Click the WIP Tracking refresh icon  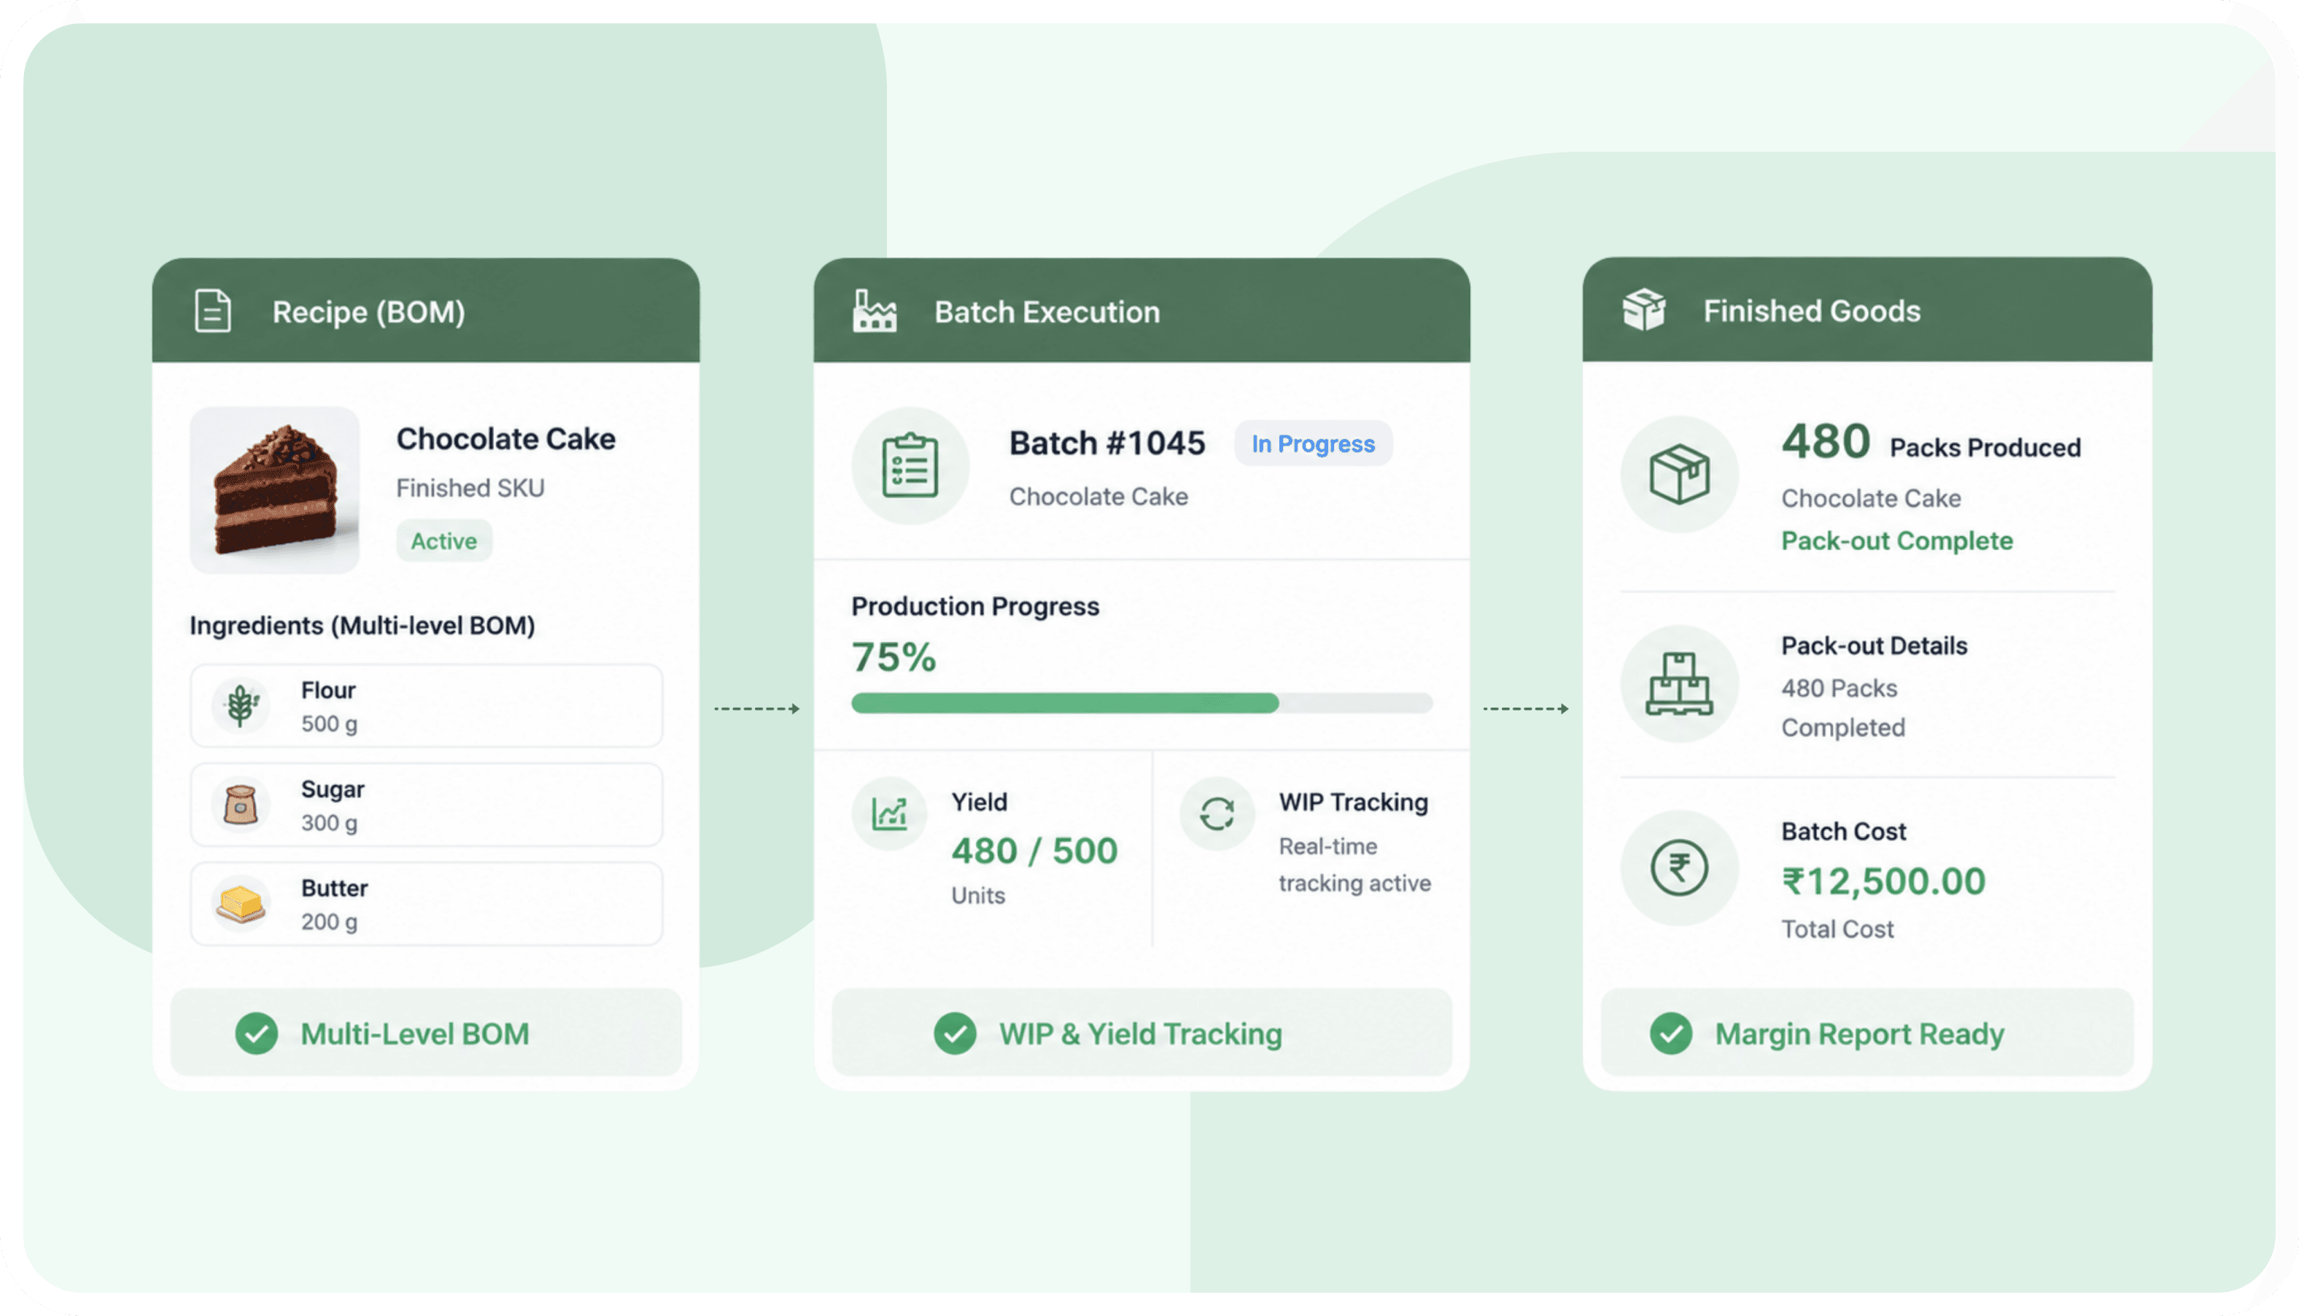(1217, 813)
